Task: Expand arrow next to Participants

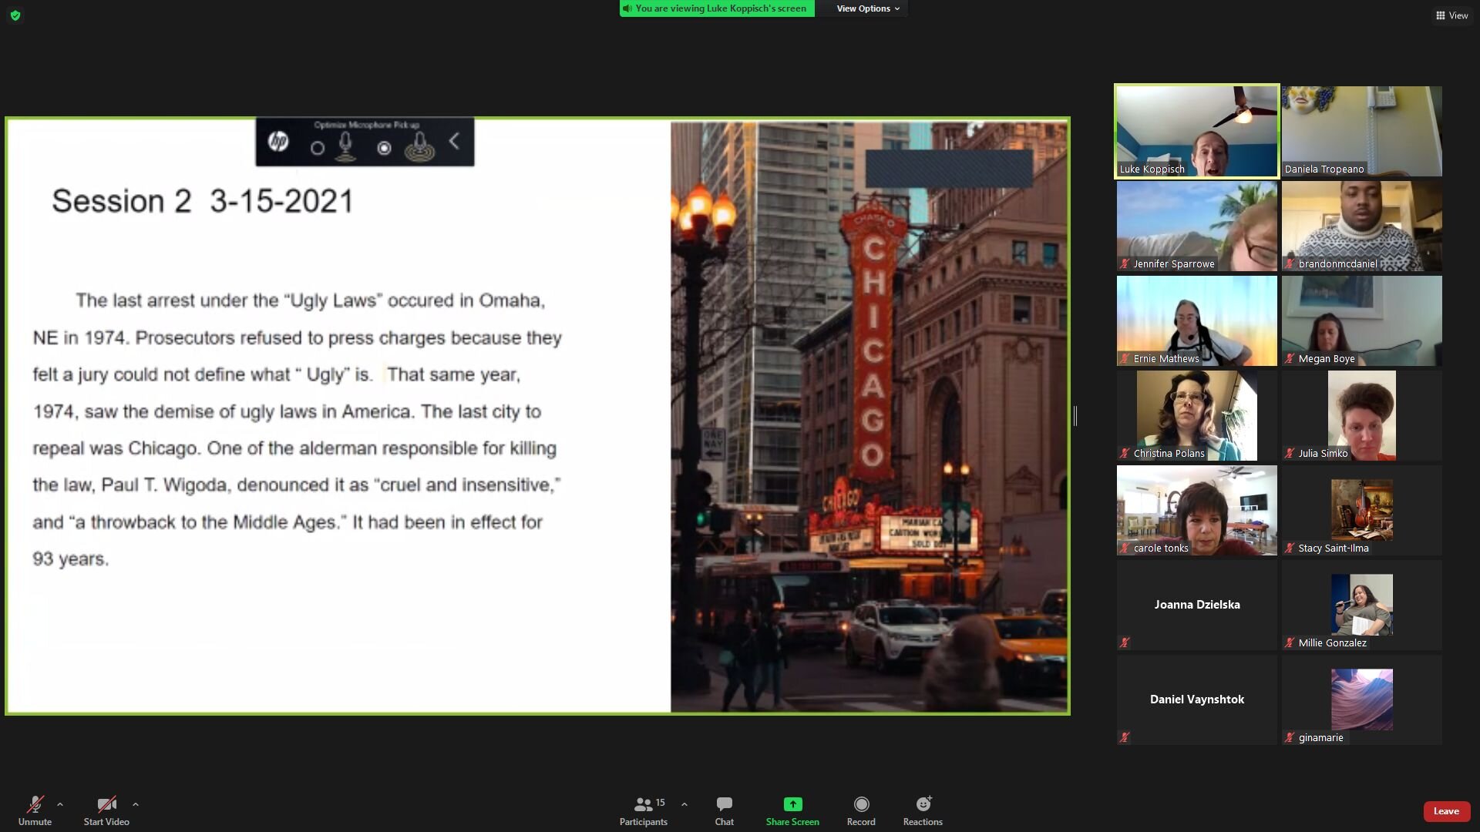Action: pyautogui.click(x=684, y=804)
